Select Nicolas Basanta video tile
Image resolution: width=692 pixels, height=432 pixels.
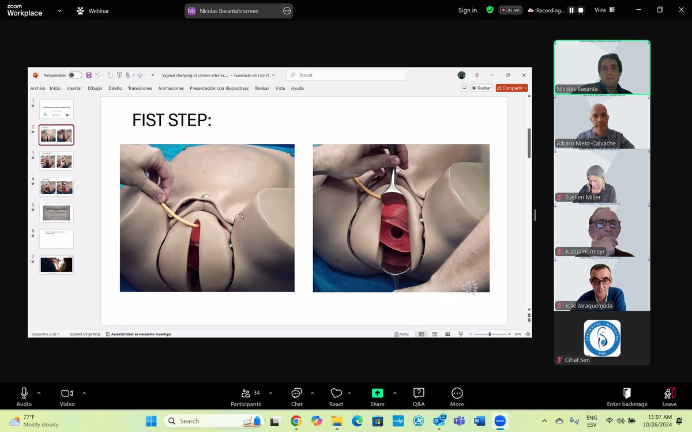coord(602,67)
